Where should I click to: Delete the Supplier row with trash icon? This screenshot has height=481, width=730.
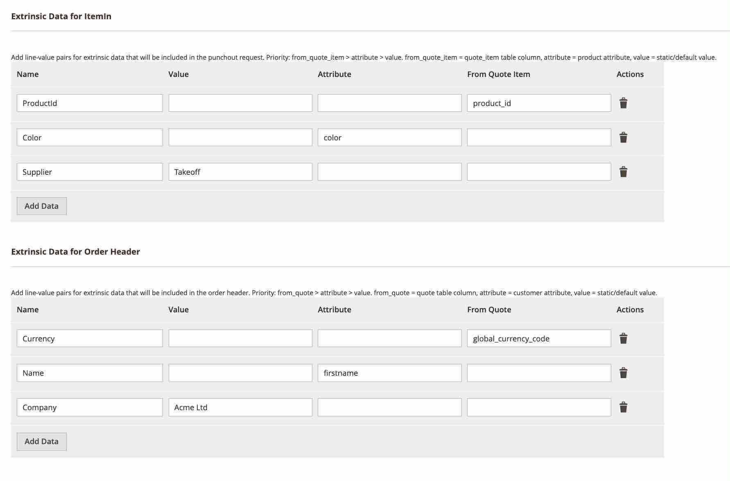tap(623, 172)
